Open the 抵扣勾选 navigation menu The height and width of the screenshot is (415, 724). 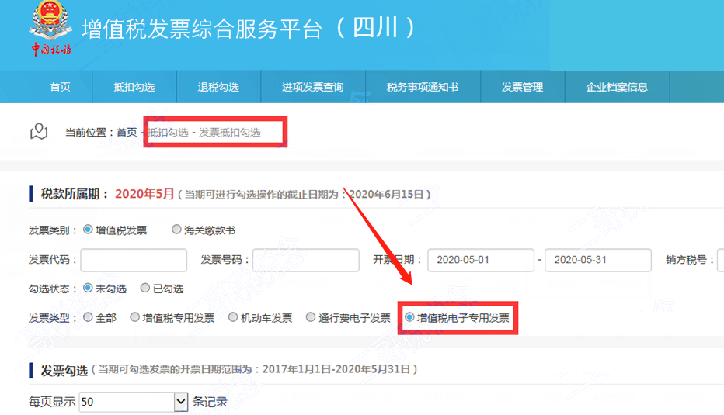134,87
